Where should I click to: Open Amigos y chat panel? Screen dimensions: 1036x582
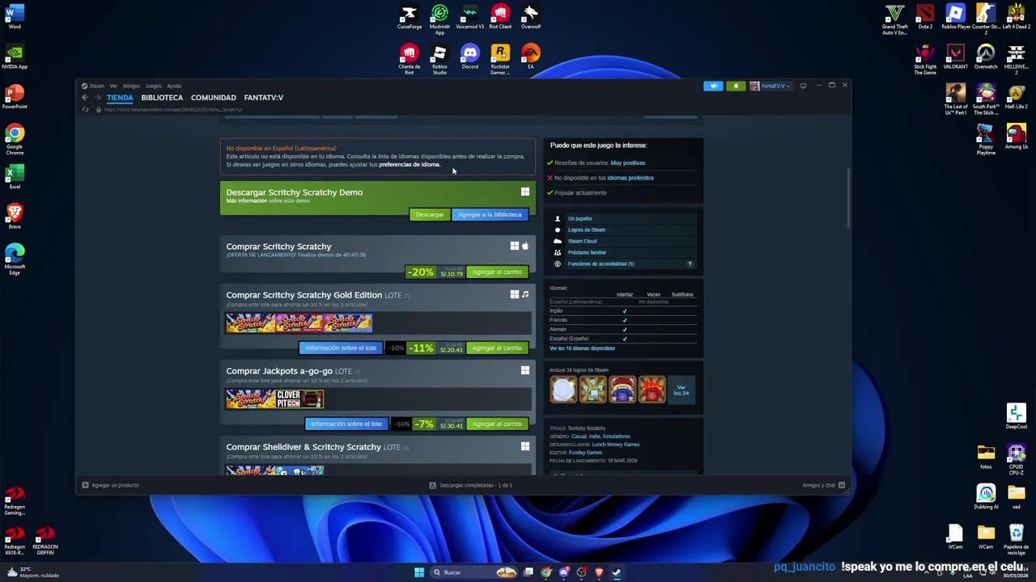824,486
